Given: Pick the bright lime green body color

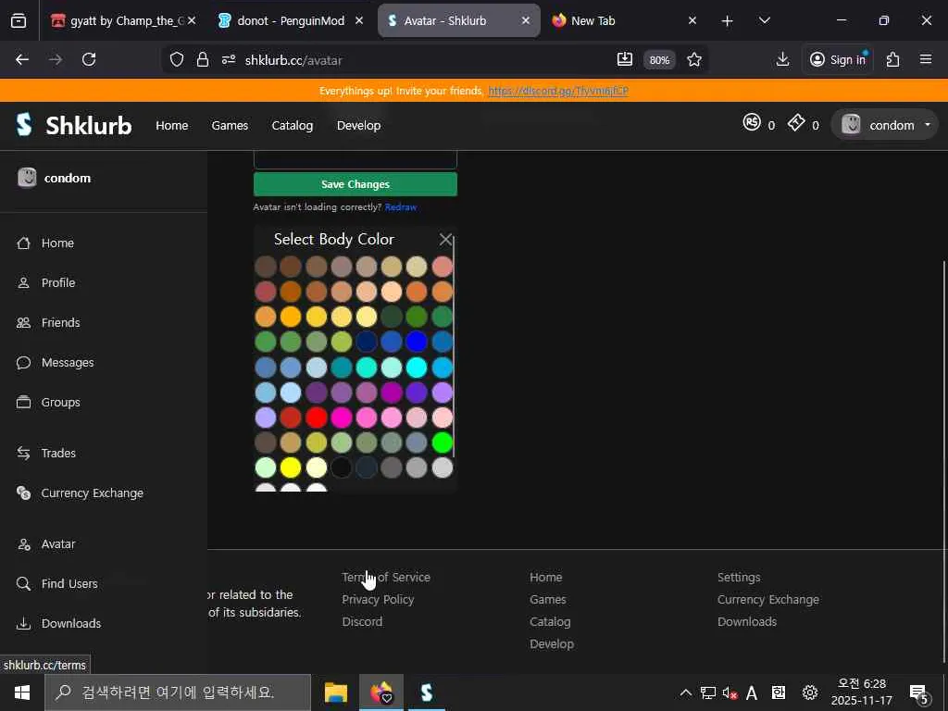Looking at the screenshot, I should (x=443, y=443).
